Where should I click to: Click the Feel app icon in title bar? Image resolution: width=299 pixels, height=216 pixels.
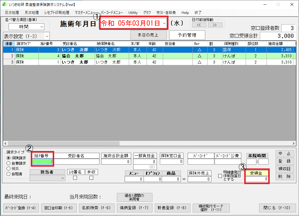(5, 4)
